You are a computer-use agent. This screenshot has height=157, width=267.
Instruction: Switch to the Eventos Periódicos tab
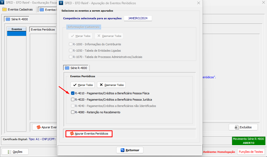coord(43,30)
